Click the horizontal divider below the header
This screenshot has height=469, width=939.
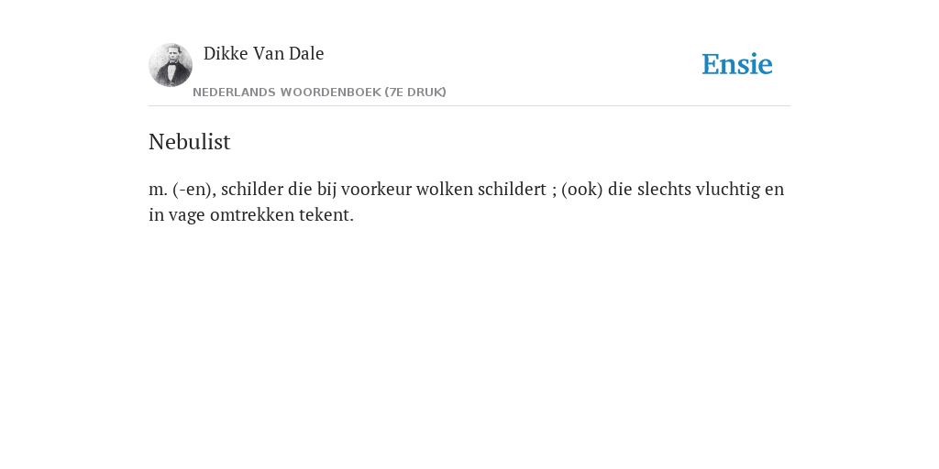[x=469, y=106]
